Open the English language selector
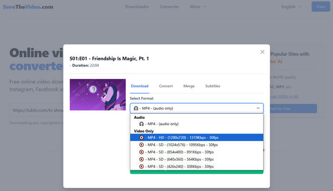Image resolution: width=333 pixels, height=191 pixels. pyautogui.click(x=291, y=7)
